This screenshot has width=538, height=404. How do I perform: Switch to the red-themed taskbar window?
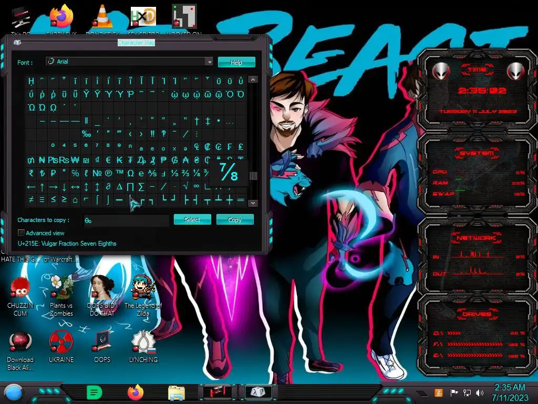218,392
